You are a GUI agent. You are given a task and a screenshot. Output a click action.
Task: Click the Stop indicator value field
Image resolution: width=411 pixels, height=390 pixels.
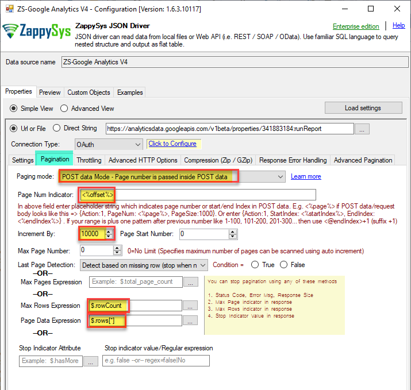tap(156, 360)
